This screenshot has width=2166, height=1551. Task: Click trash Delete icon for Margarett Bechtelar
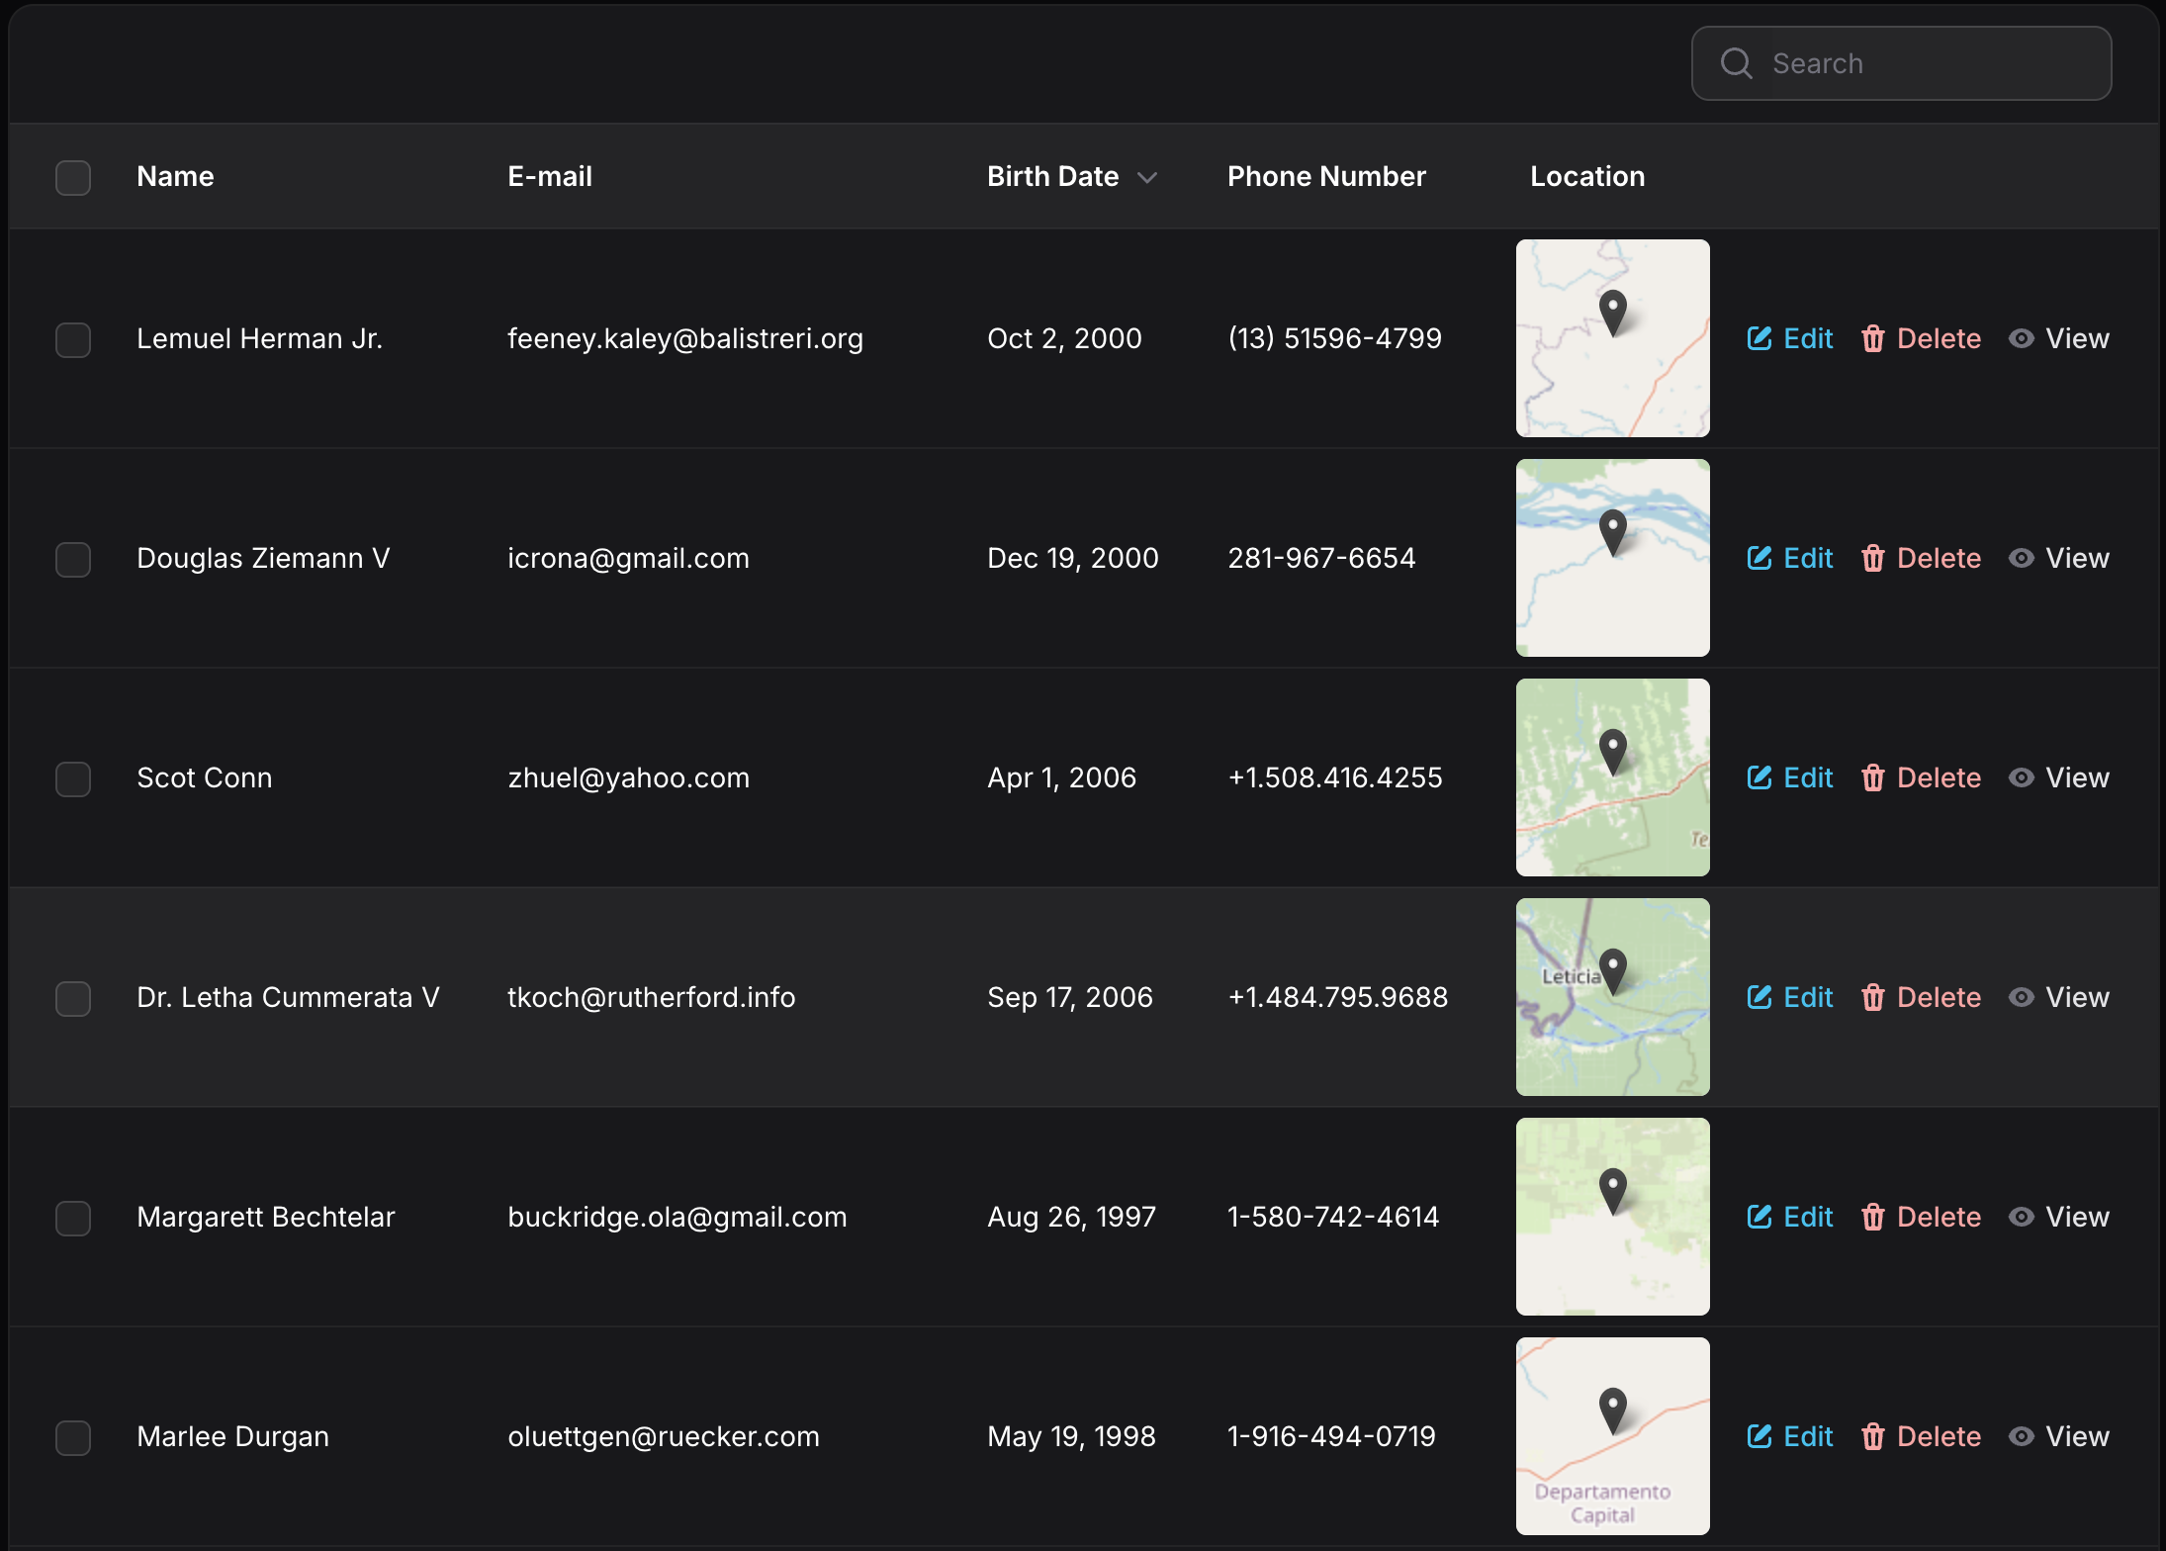[x=1872, y=1218]
